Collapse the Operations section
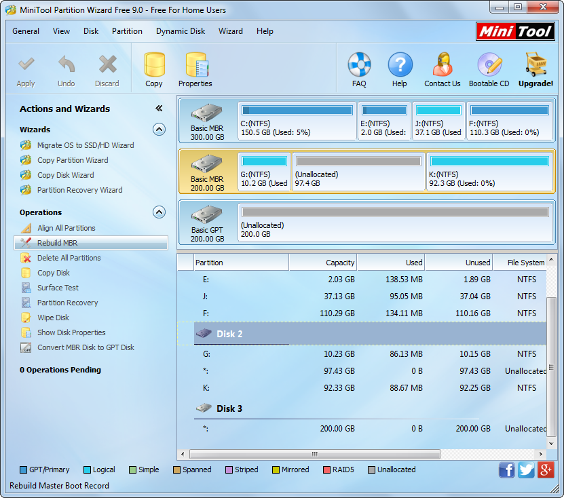This screenshot has width=564, height=498. coord(159,212)
